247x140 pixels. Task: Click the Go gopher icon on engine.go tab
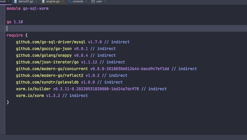(43, 1)
